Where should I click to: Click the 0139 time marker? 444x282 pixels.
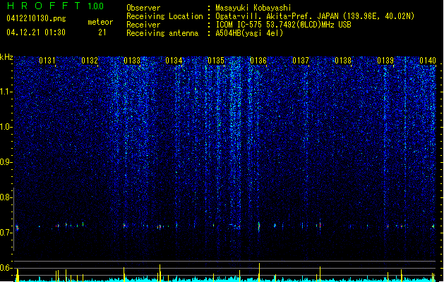click(x=385, y=61)
